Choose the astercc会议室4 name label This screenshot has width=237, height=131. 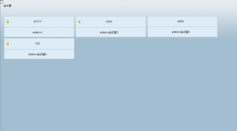click(x=38, y=54)
